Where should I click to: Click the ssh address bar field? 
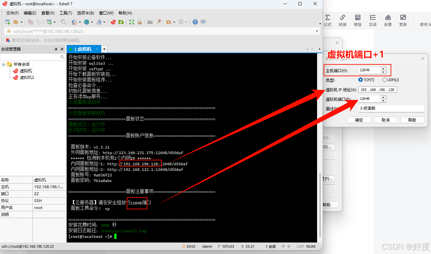[162, 31]
